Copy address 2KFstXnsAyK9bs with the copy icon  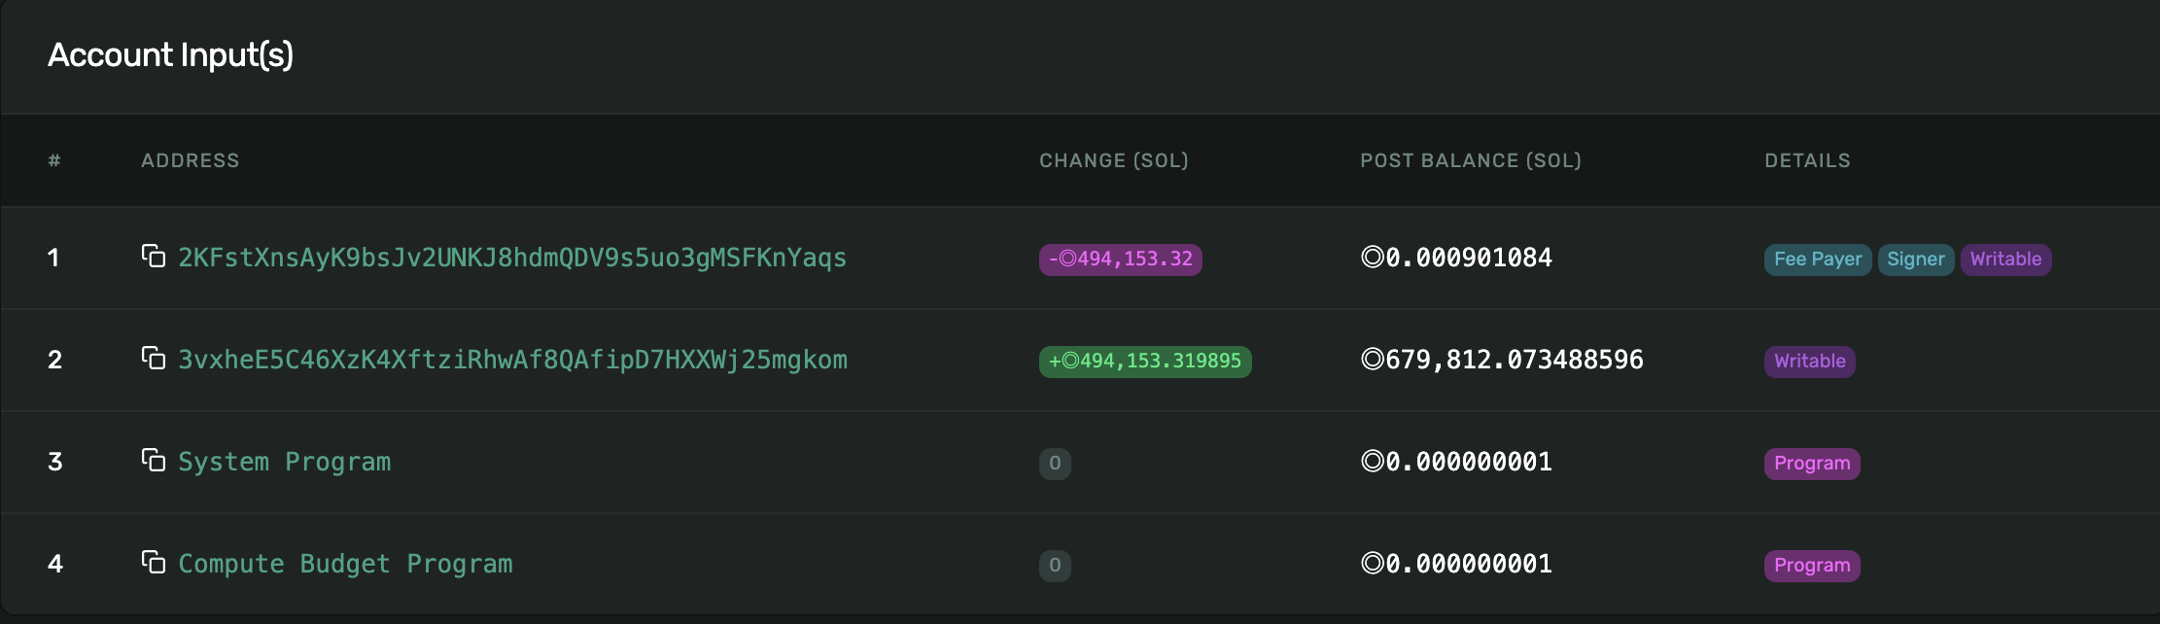coord(154,256)
